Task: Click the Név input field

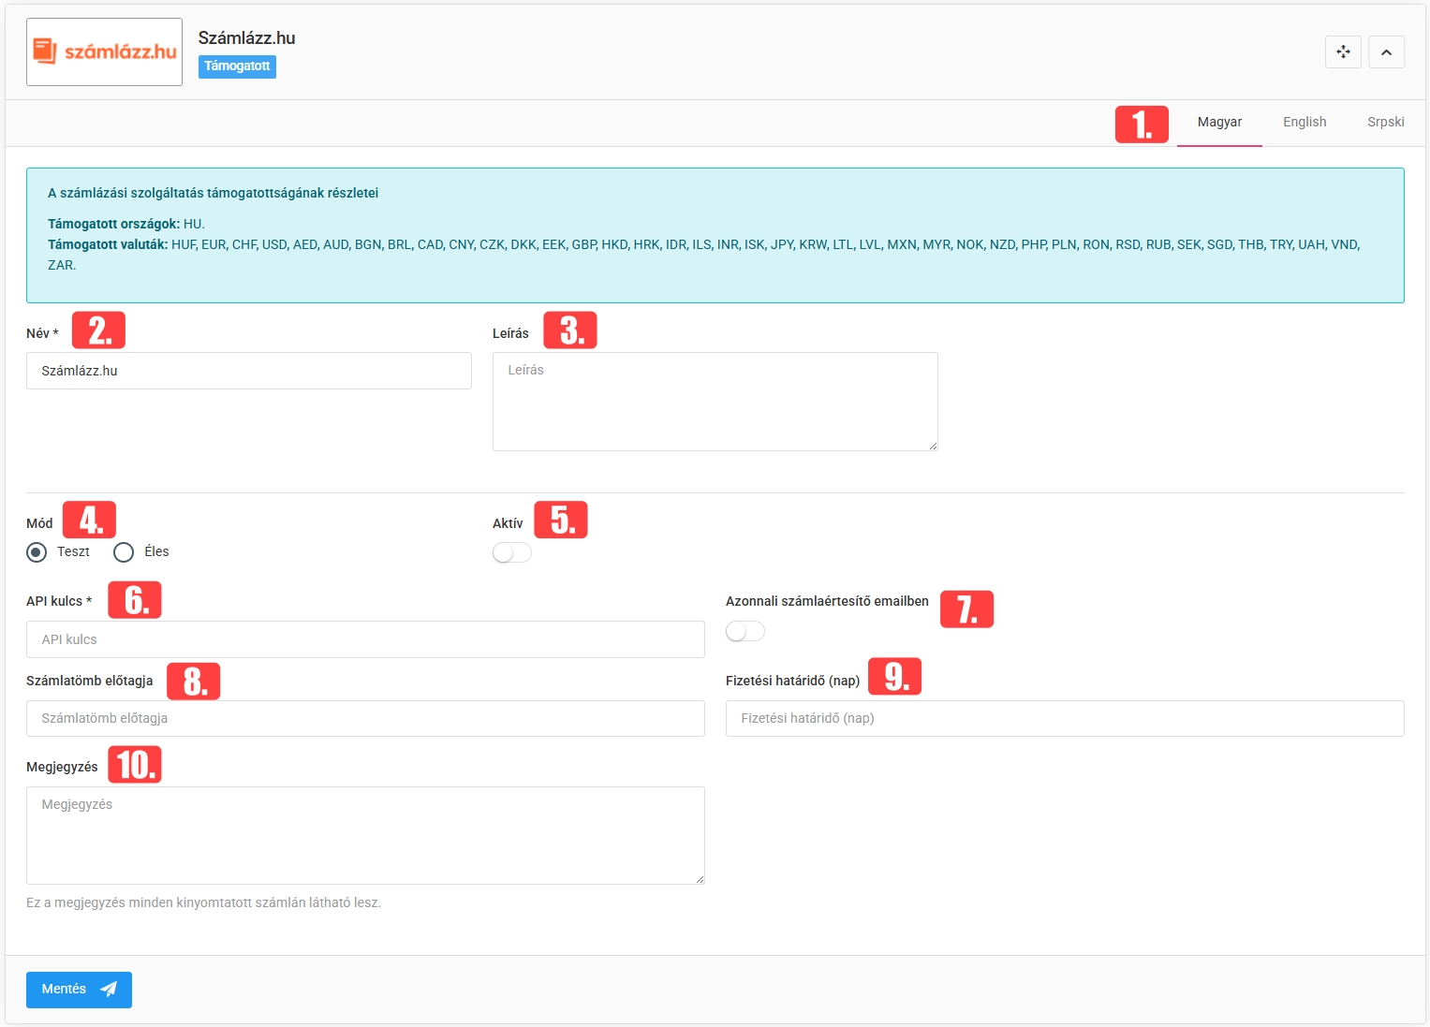Action: (x=248, y=371)
